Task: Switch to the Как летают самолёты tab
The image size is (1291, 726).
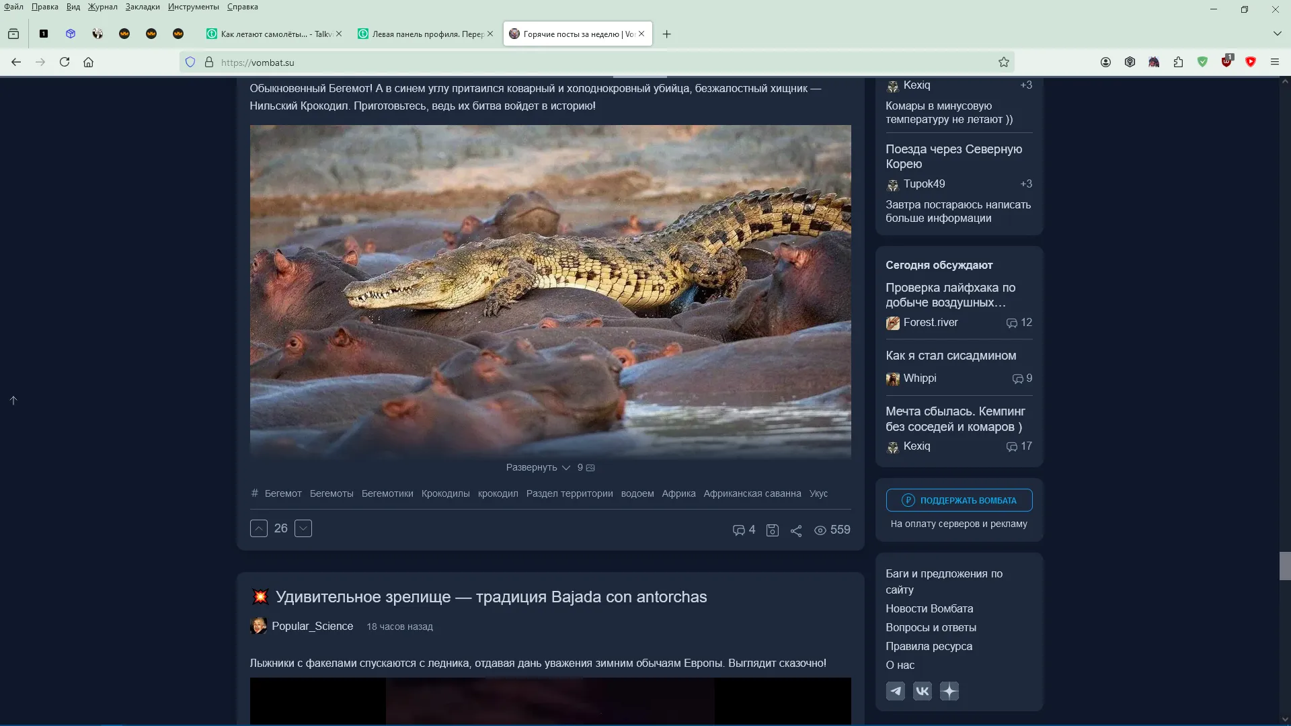Action: coord(274,34)
